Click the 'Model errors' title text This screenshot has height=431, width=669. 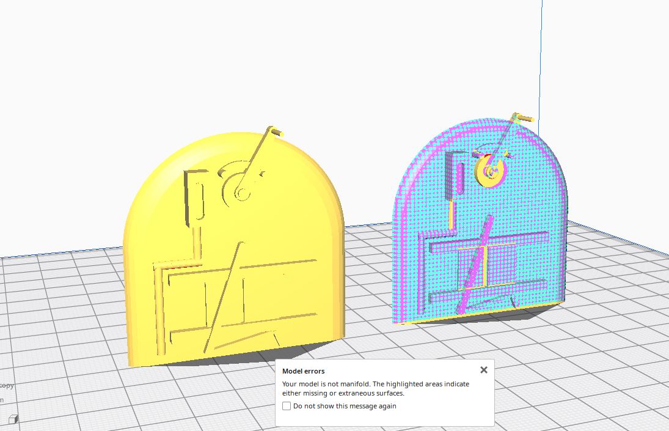303,371
